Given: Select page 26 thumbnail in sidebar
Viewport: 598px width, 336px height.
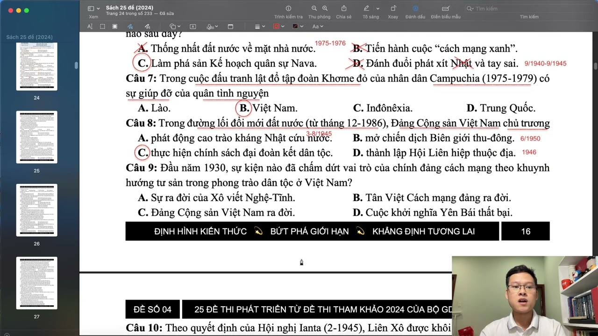Looking at the screenshot, I should click(36, 210).
